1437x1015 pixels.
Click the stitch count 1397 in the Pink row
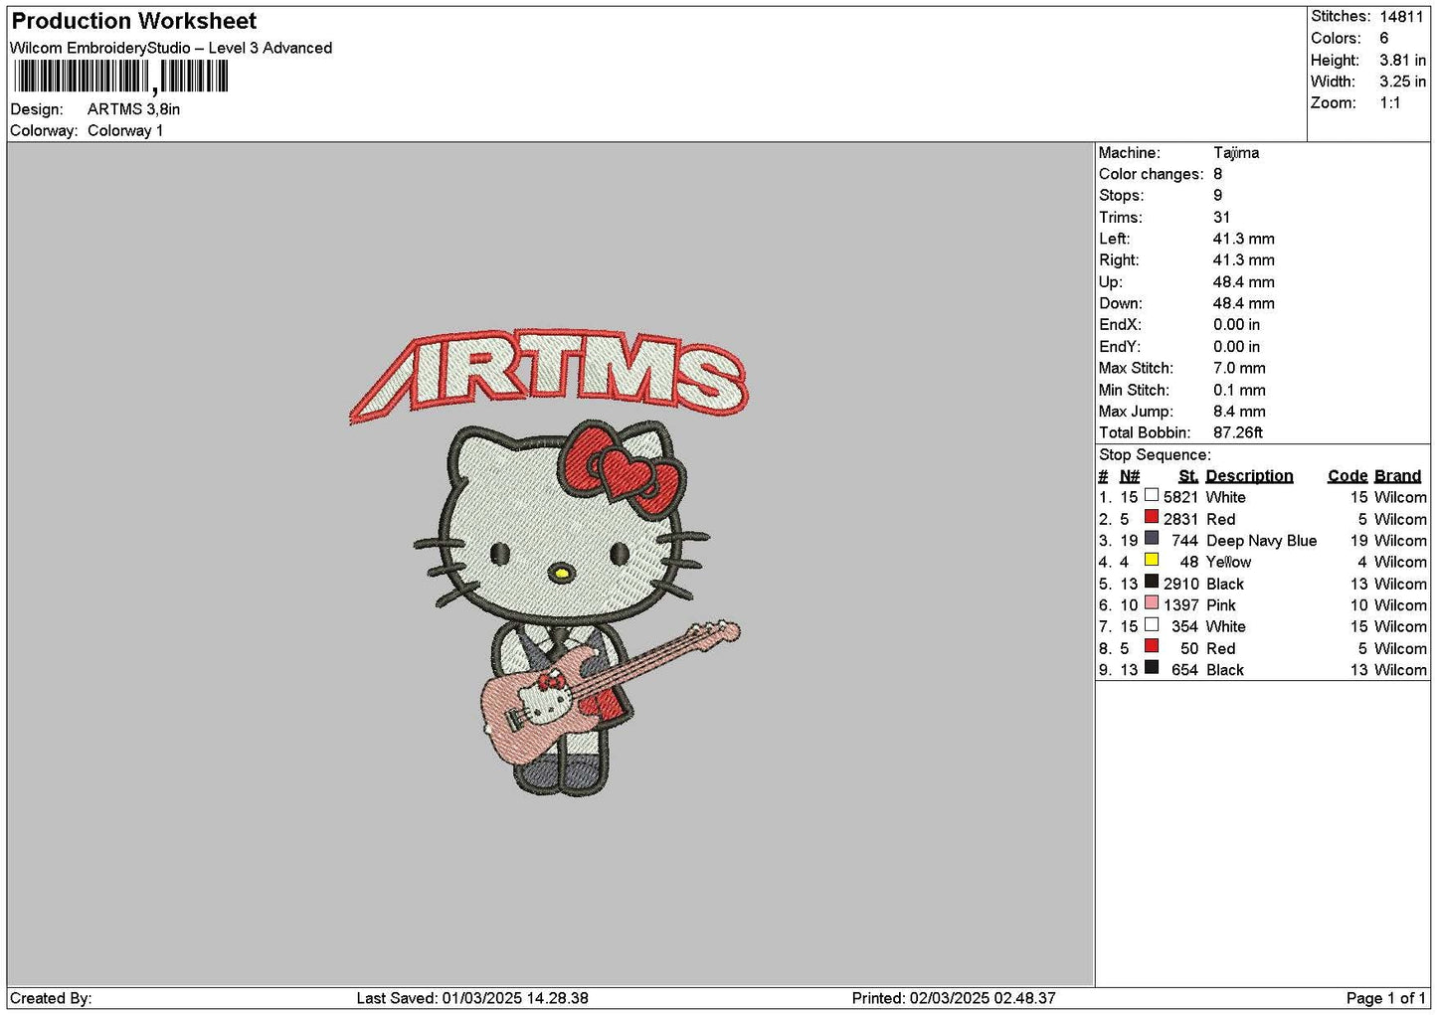(x=1180, y=605)
